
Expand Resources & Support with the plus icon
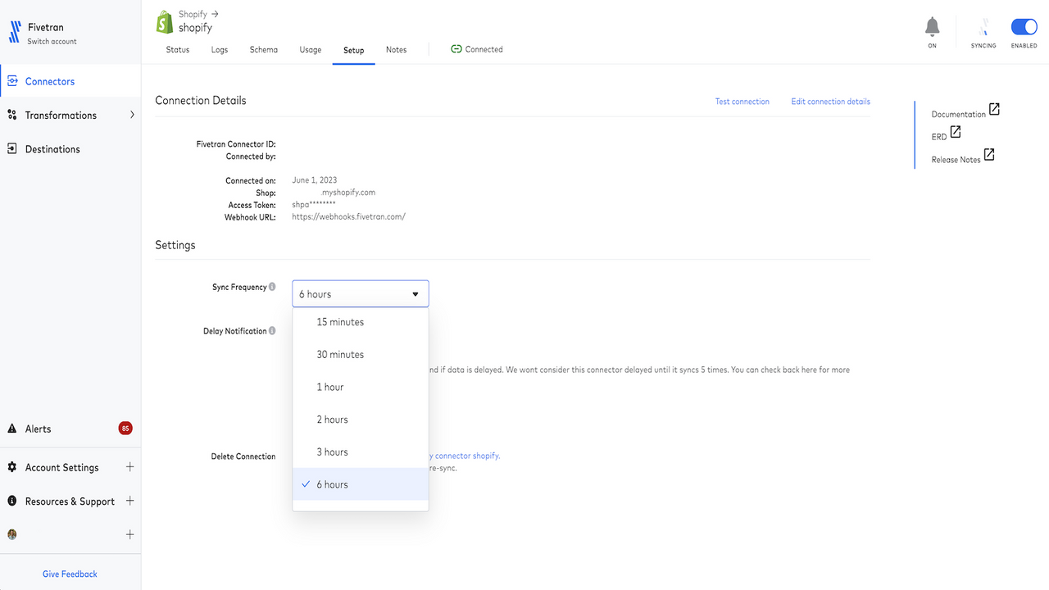click(129, 501)
